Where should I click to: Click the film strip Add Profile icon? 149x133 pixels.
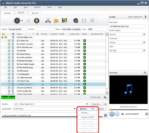pos(64,20)
